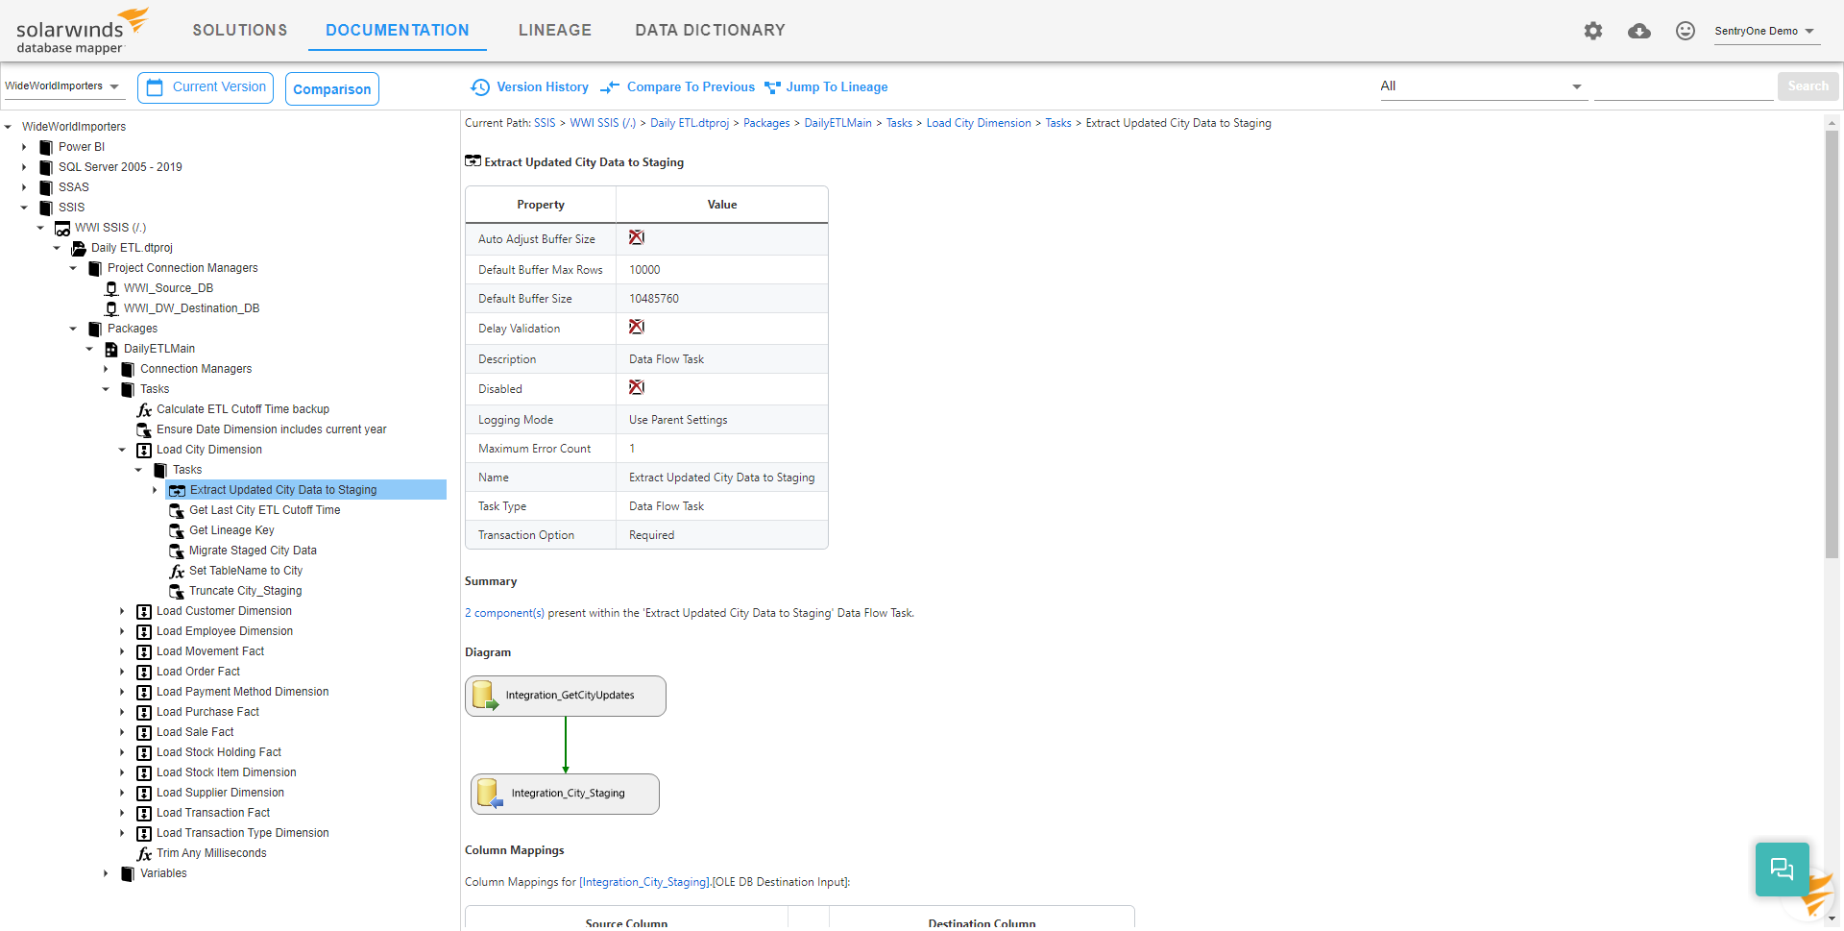Click the Auto Adjust Buffer Size false marker
Image resolution: width=1844 pixels, height=931 pixels.
[637, 237]
